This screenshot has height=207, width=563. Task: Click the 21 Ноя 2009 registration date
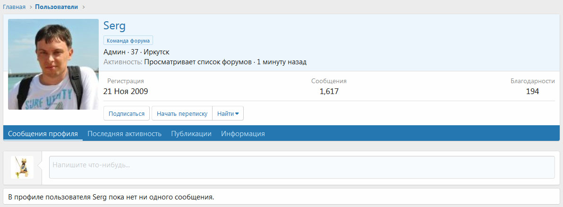pyautogui.click(x=126, y=92)
